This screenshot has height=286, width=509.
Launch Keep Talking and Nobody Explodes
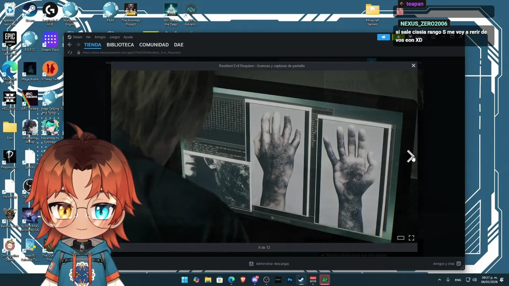50,102
